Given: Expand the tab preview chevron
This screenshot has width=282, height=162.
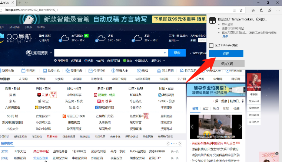Looking at the screenshot, I should (26, 3).
